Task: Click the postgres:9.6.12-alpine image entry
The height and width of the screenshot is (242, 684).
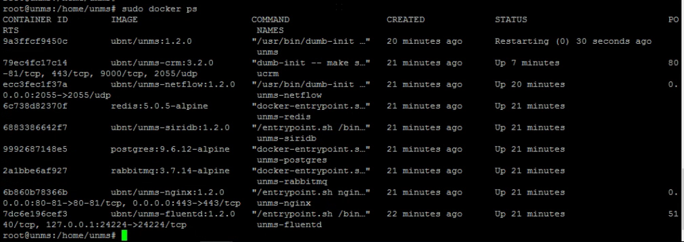Action: tap(170, 149)
